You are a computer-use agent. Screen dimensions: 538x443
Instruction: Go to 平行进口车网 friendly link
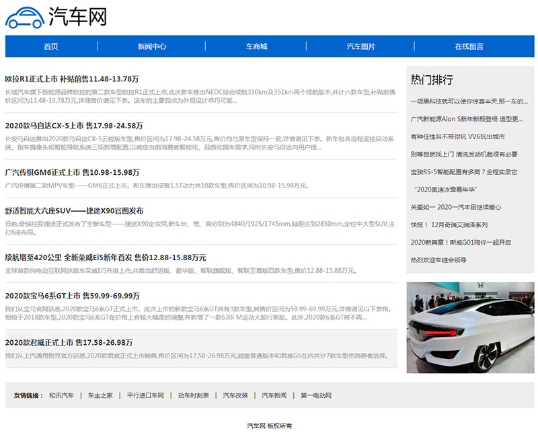click(x=145, y=395)
